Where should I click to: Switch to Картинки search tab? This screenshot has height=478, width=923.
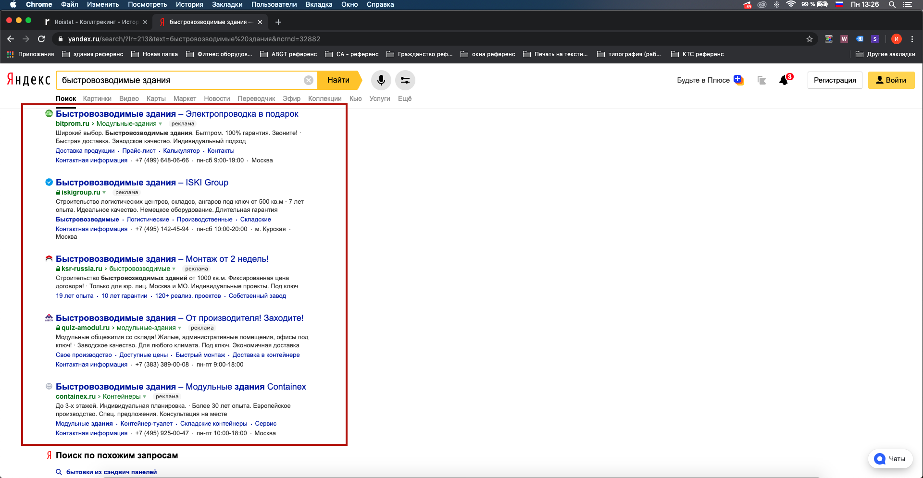pyautogui.click(x=97, y=98)
